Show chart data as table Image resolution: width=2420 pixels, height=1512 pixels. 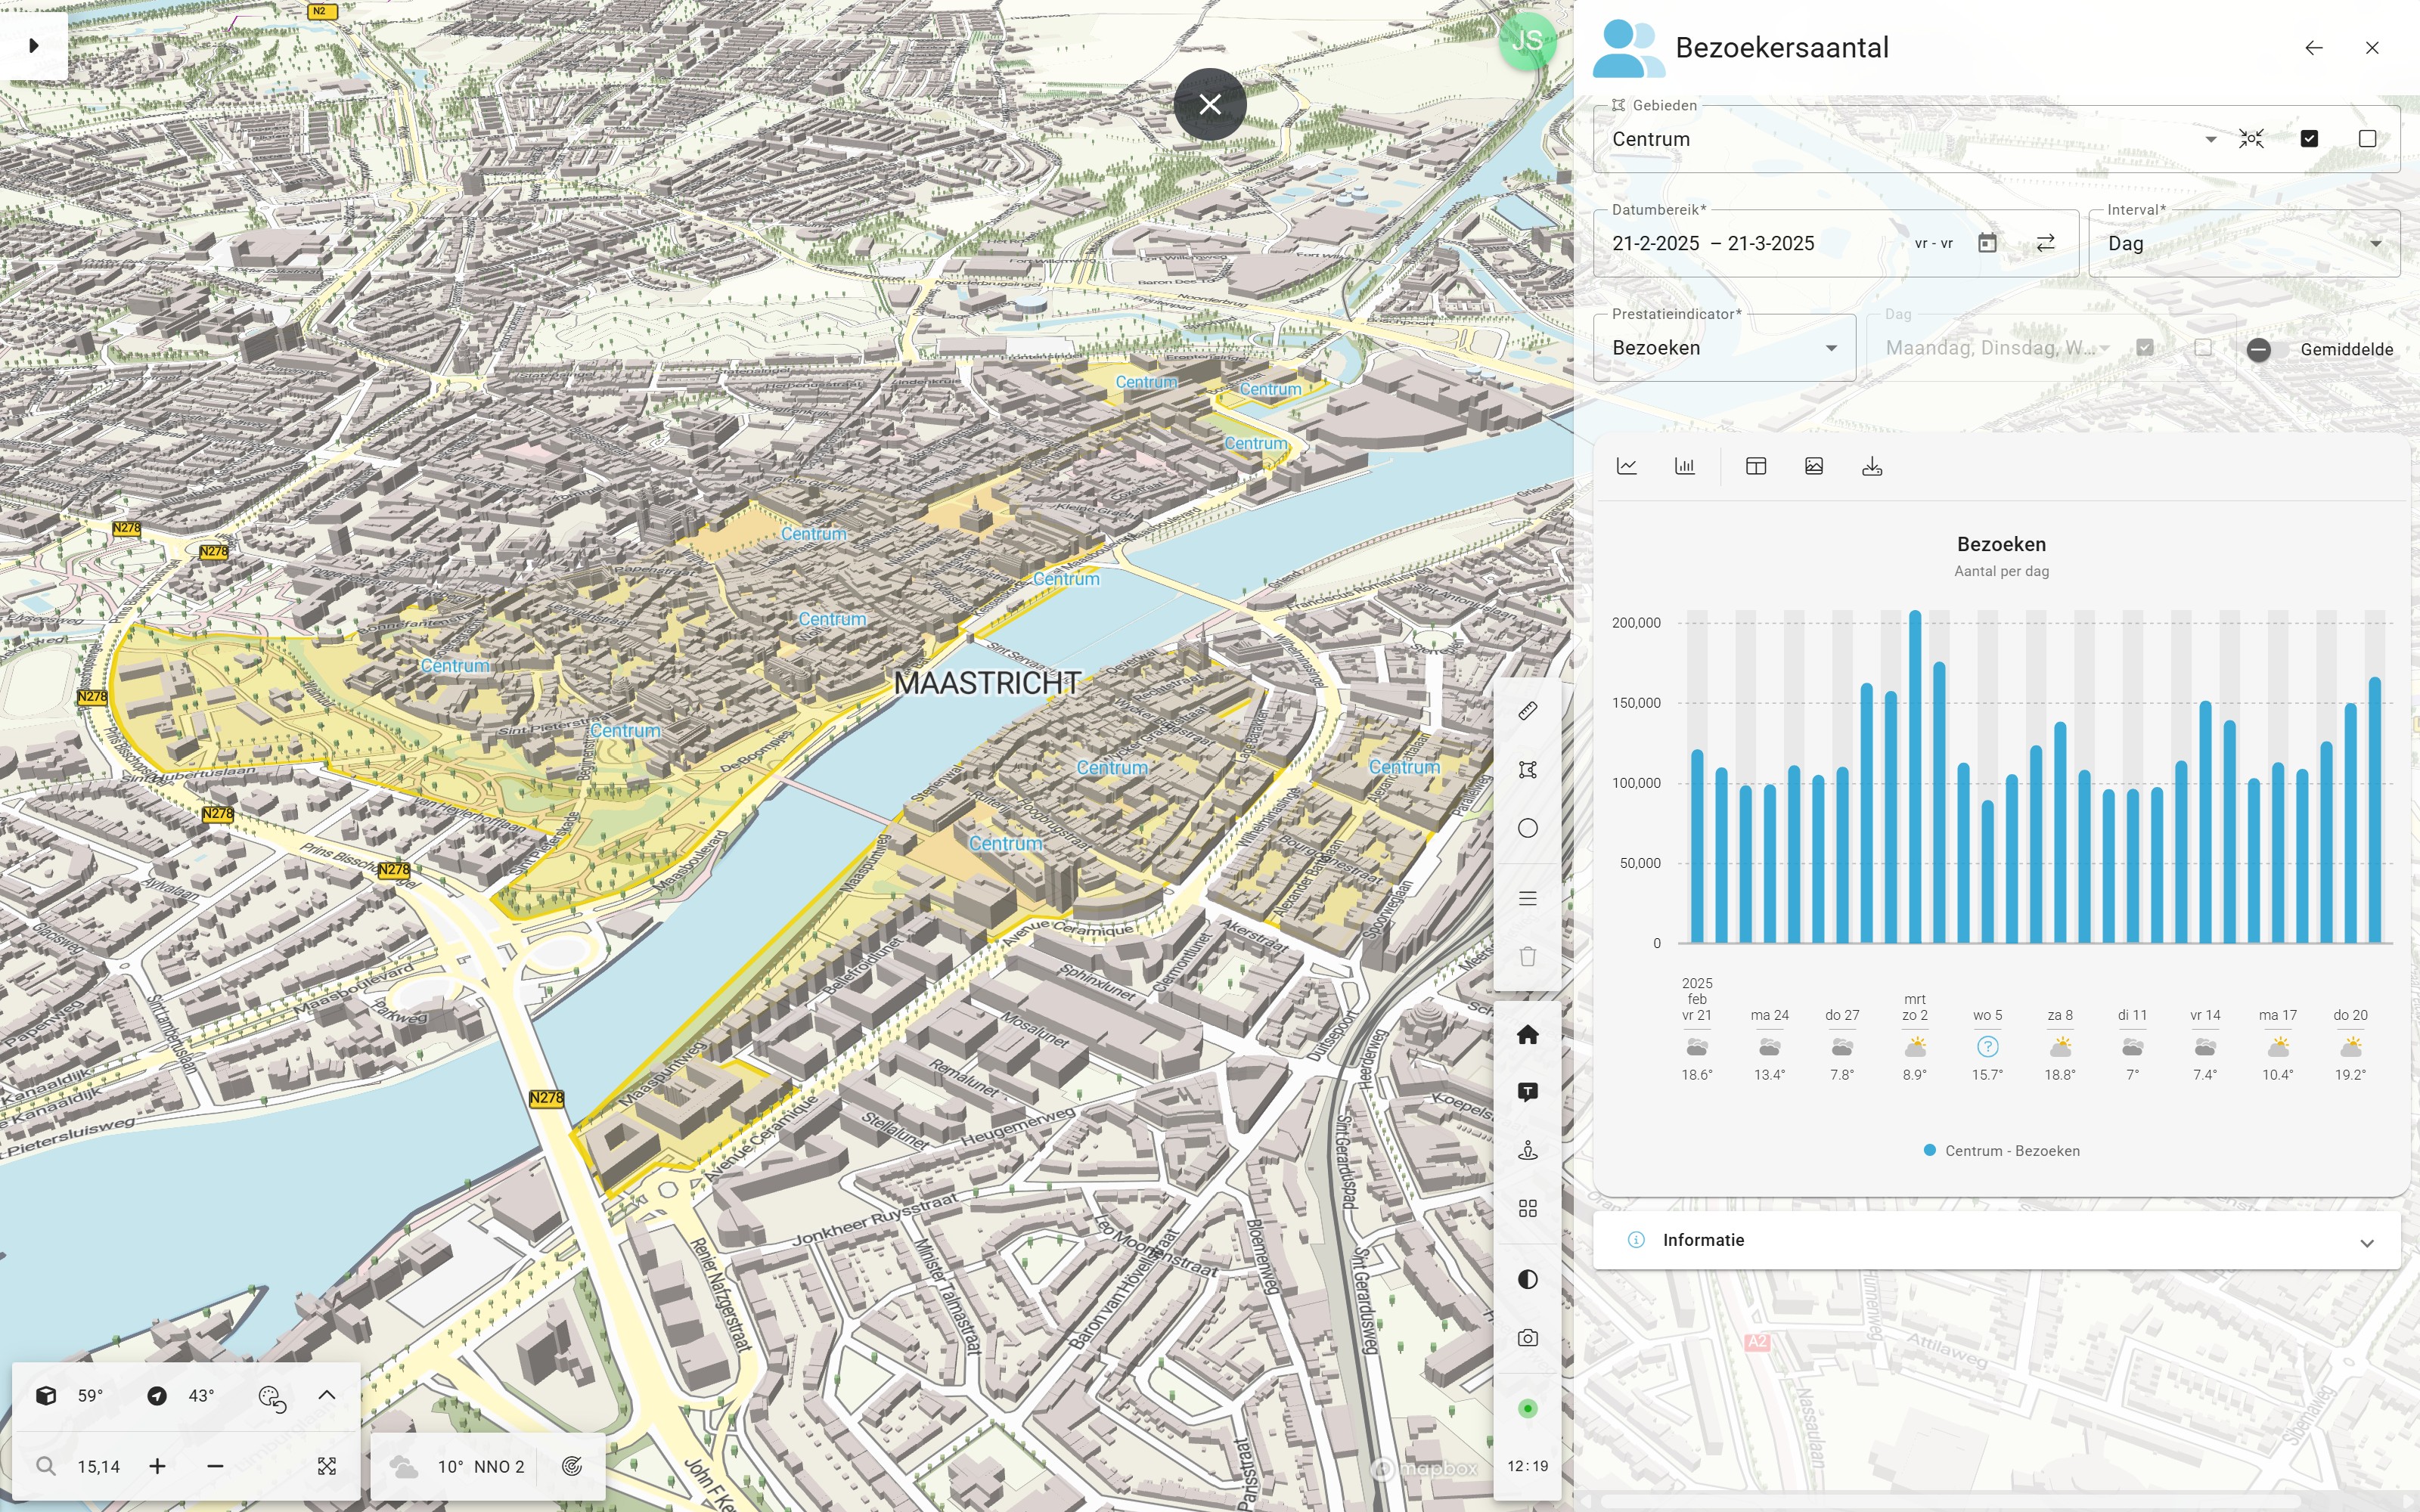[x=1756, y=466]
